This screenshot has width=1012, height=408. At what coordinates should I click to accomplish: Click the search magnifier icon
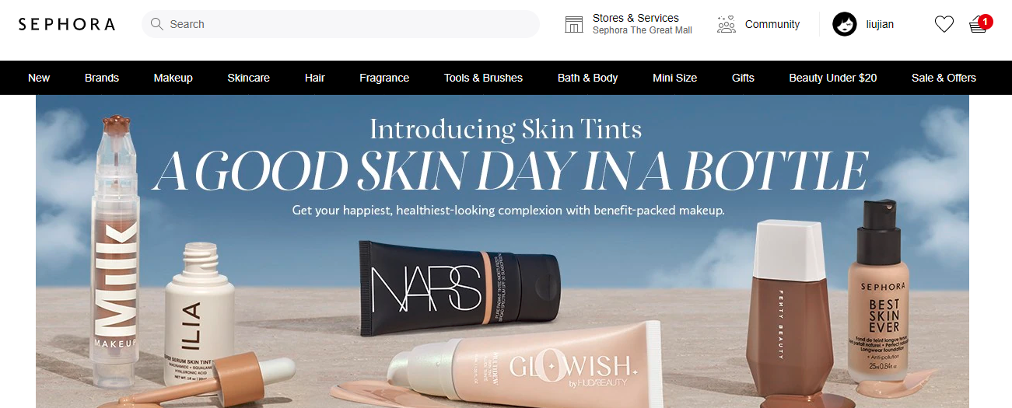tap(157, 24)
